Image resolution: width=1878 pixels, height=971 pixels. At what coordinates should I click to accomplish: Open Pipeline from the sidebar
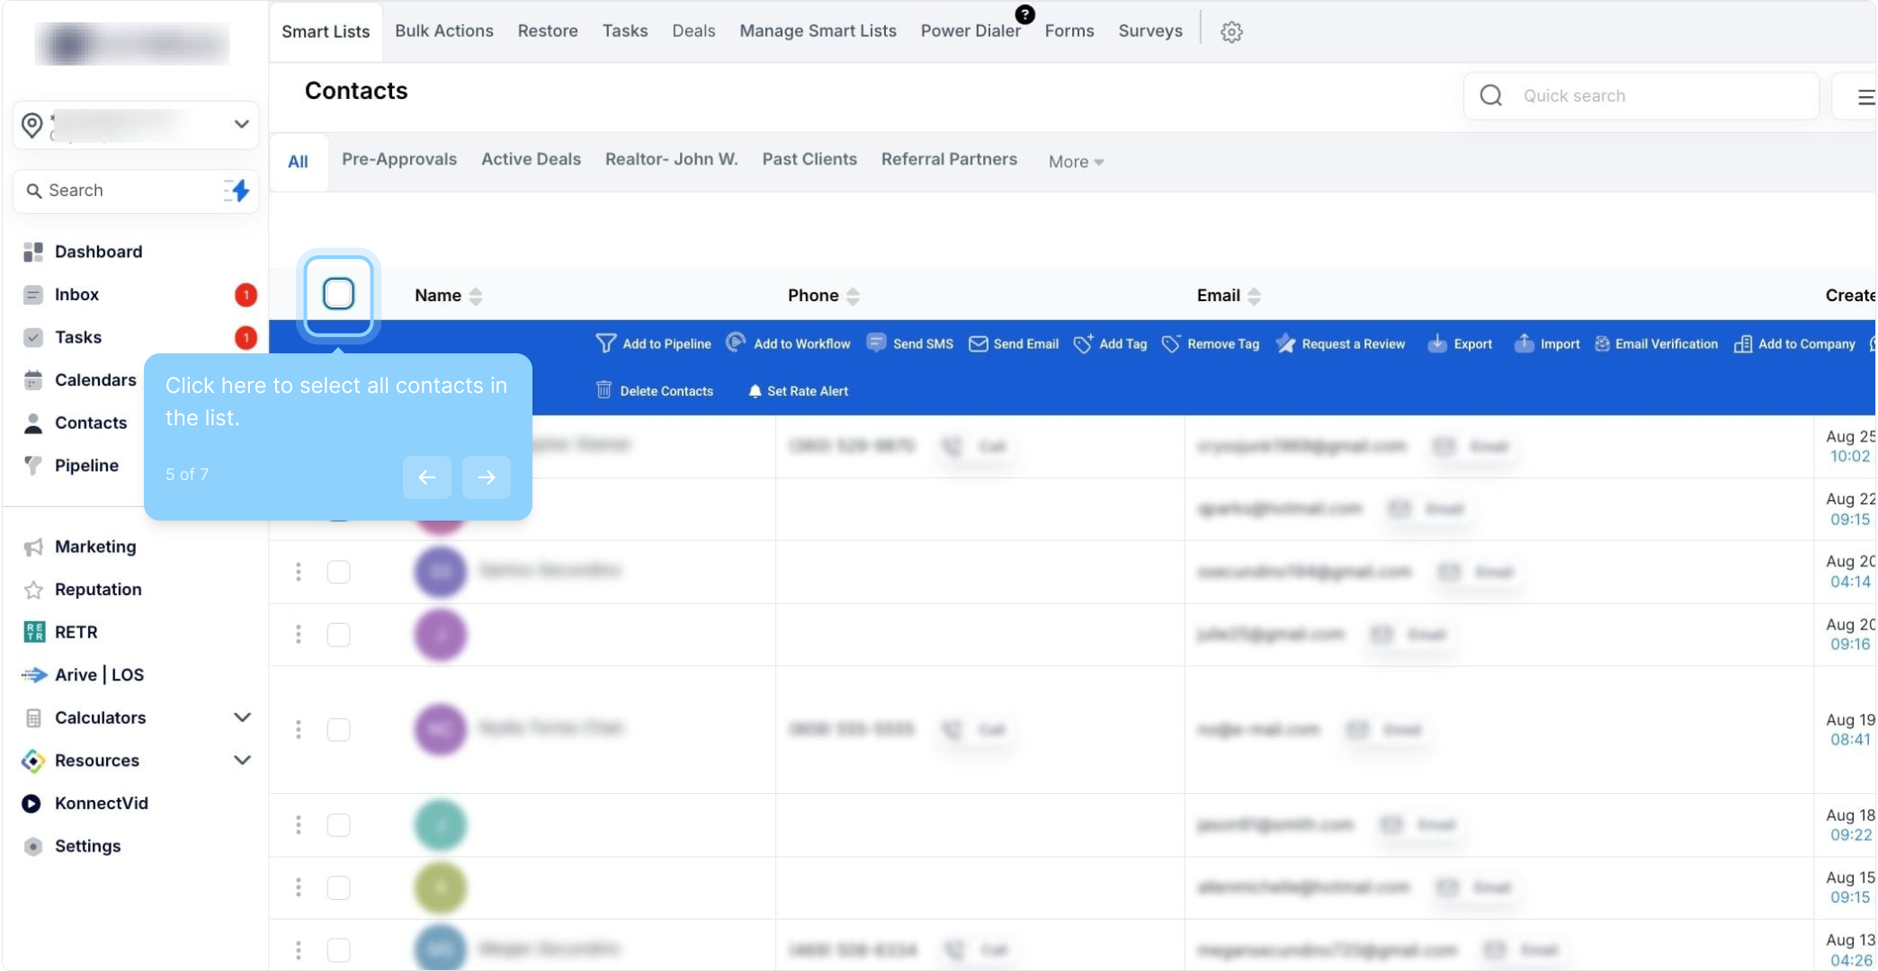click(86, 465)
